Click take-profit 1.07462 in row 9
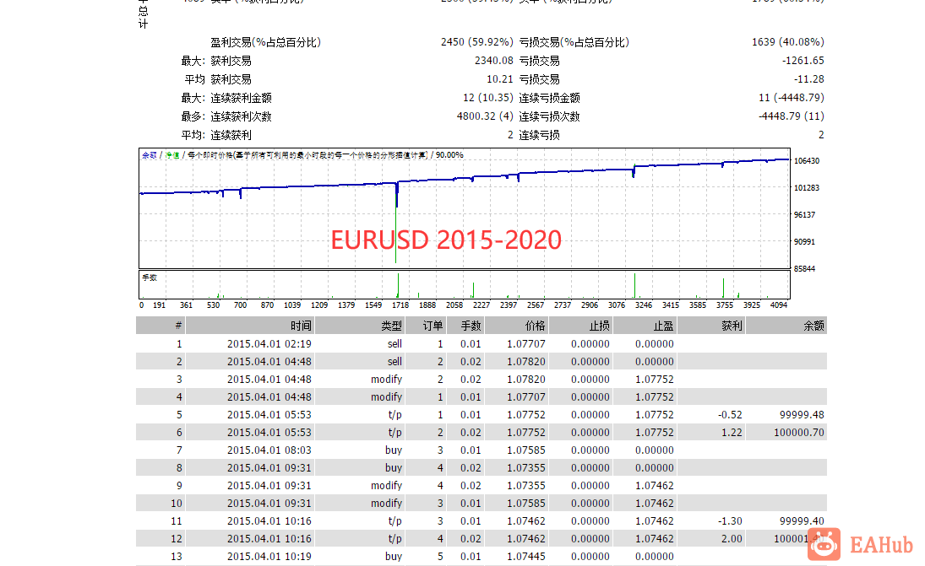Image resolution: width=925 pixels, height=566 pixels. pos(654,485)
